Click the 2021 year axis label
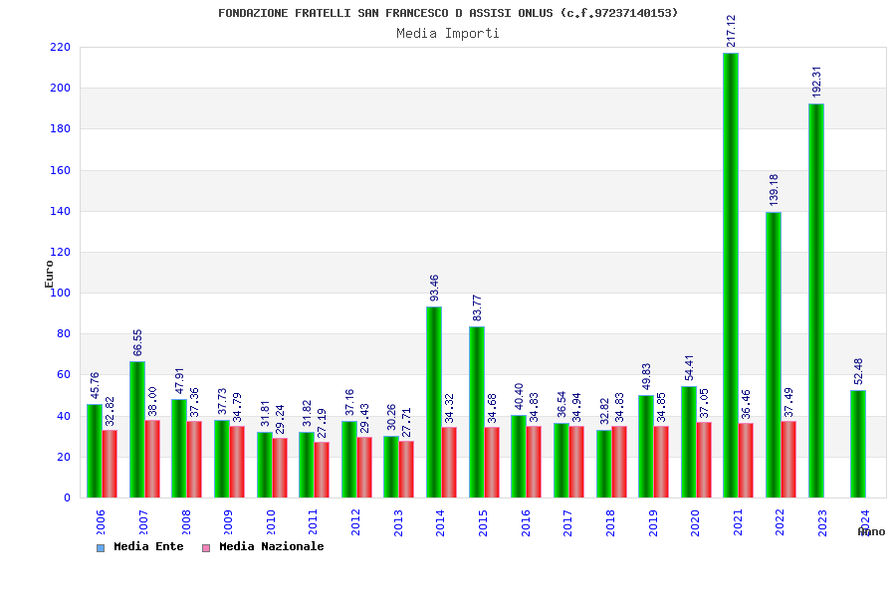Image resolution: width=896 pixels, height=597 pixels. 738,522
